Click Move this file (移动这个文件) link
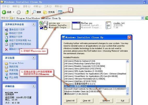This screenshot has width=148, height=105. tap(16, 33)
